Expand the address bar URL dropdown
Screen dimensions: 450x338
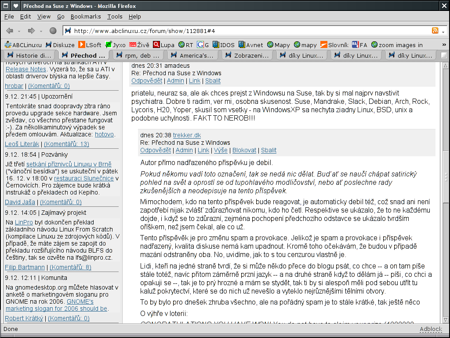coord(443,31)
